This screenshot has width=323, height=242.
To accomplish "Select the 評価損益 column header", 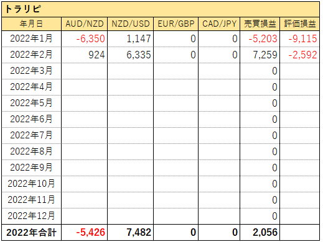I will point(300,24).
